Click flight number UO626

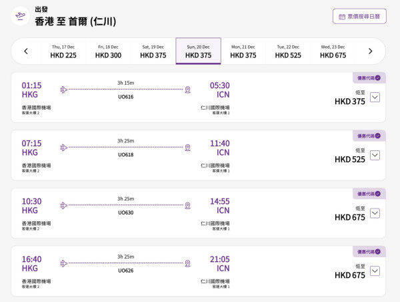tap(126, 271)
